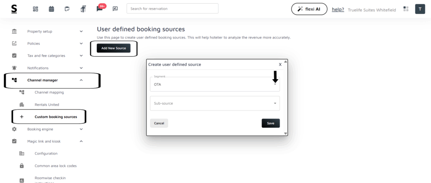Click the review feedback icon

(x=115, y=9)
